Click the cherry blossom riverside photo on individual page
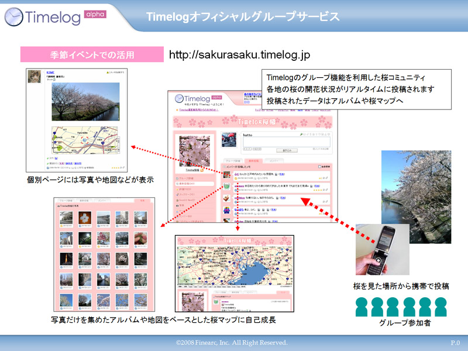468x351 pixels. coord(85,102)
